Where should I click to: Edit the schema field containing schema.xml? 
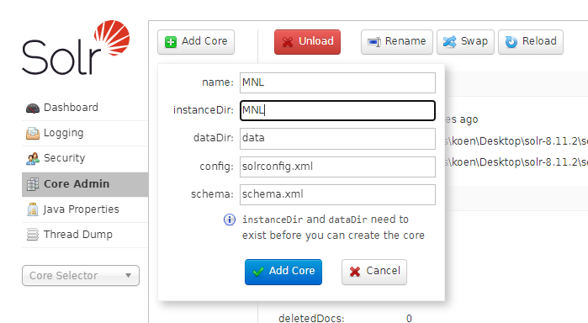pyautogui.click(x=337, y=194)
